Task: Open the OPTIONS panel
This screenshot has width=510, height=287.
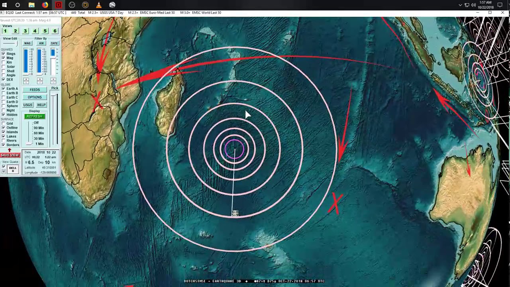Action: 35,97
